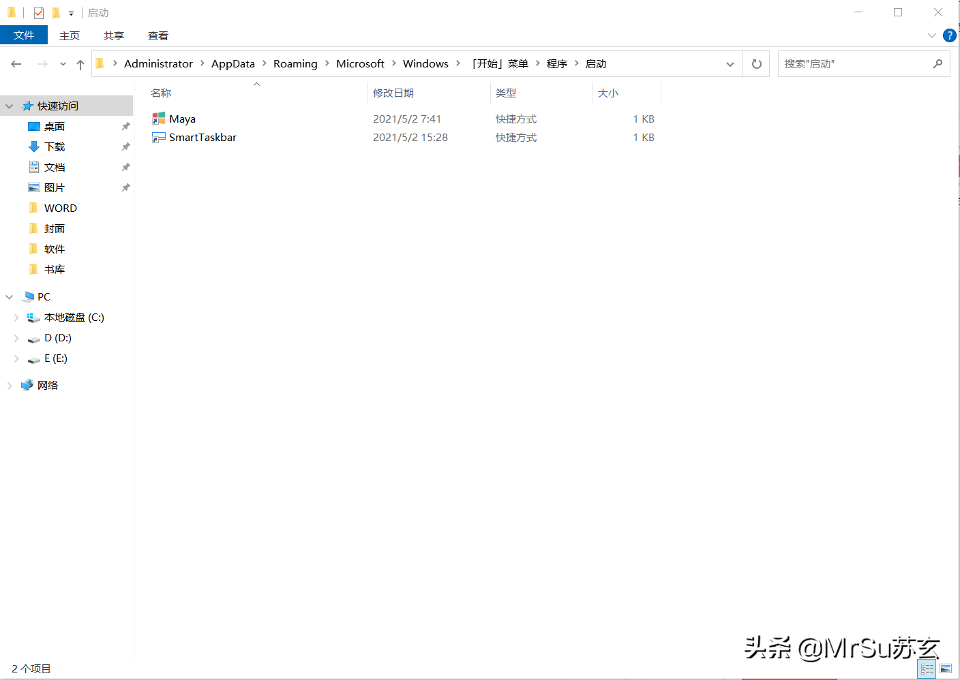Select the Maya shortcut icon
This screenshot has height=680, width=960.
tap(158, 119)
